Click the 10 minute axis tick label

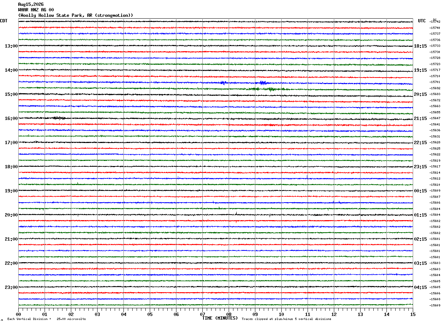(x=281, y=314)
